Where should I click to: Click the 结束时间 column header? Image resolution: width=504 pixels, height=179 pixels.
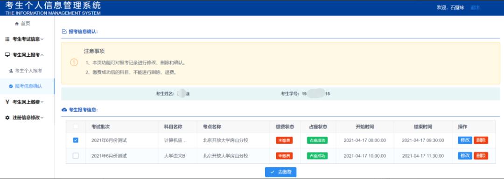pos(423,126)
